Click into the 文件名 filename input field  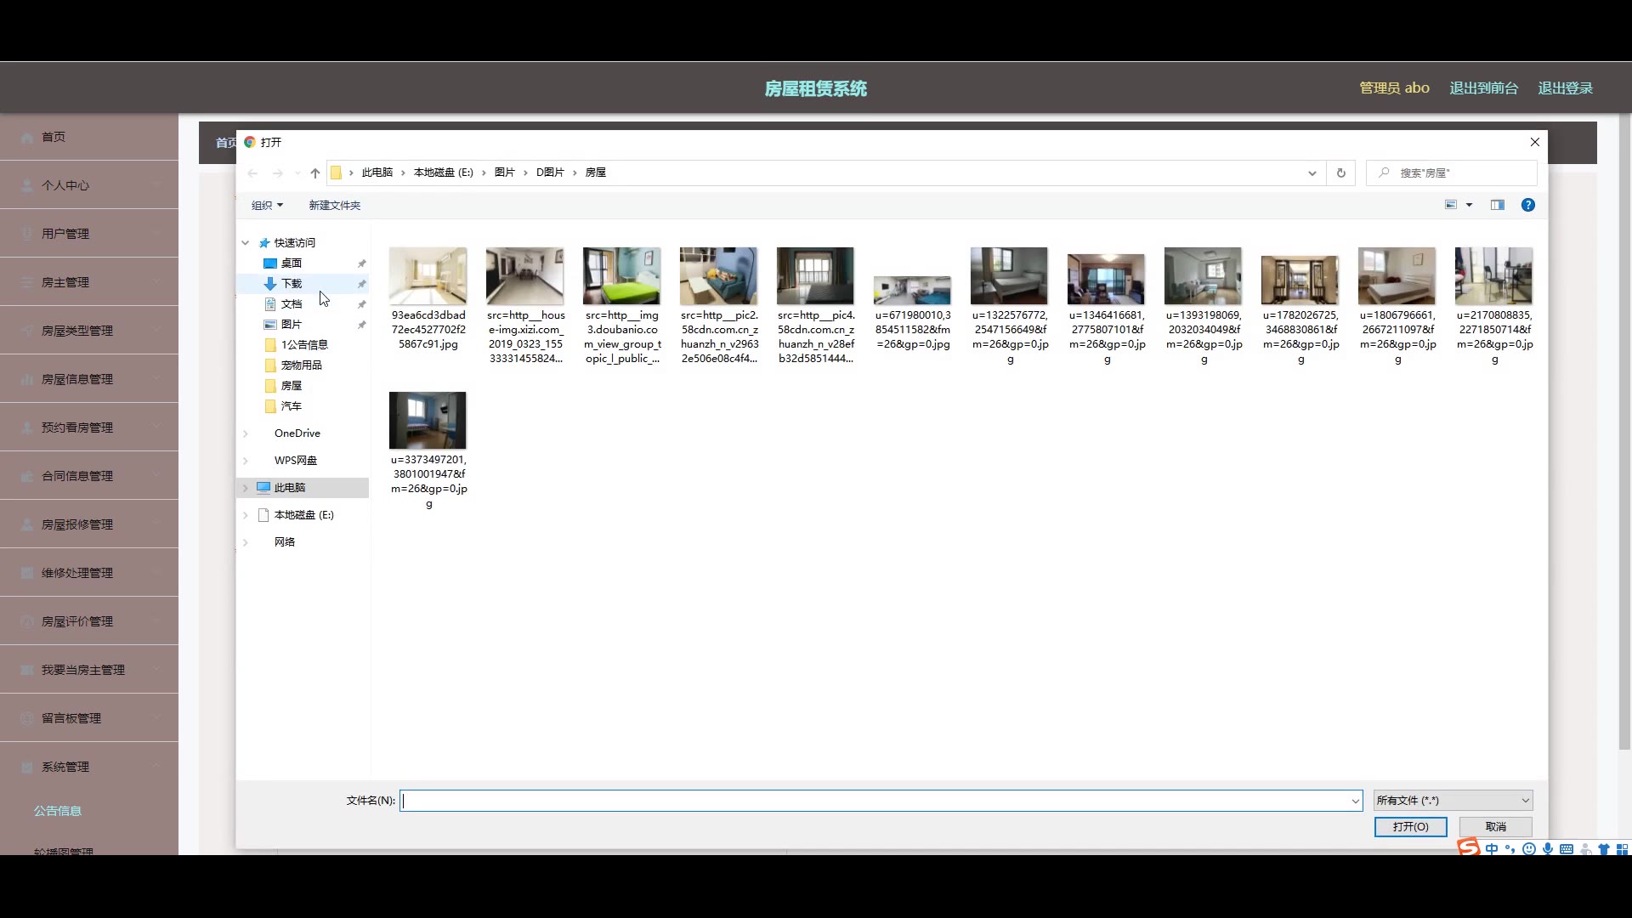[875, 800]
